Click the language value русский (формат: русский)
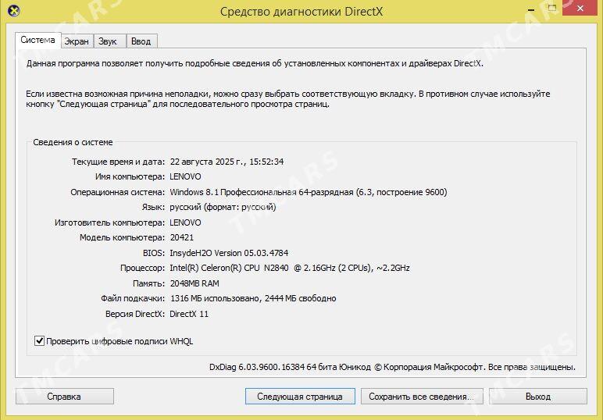603x420 pixels. [x=223, y=207]
